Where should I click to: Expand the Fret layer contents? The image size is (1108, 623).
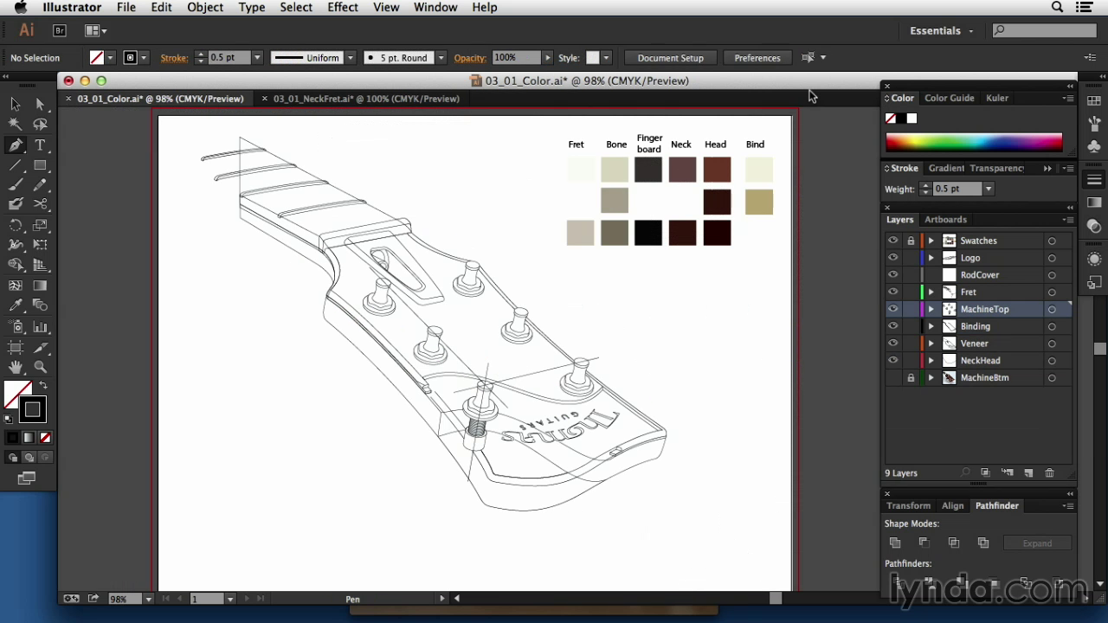click(931, 292)
